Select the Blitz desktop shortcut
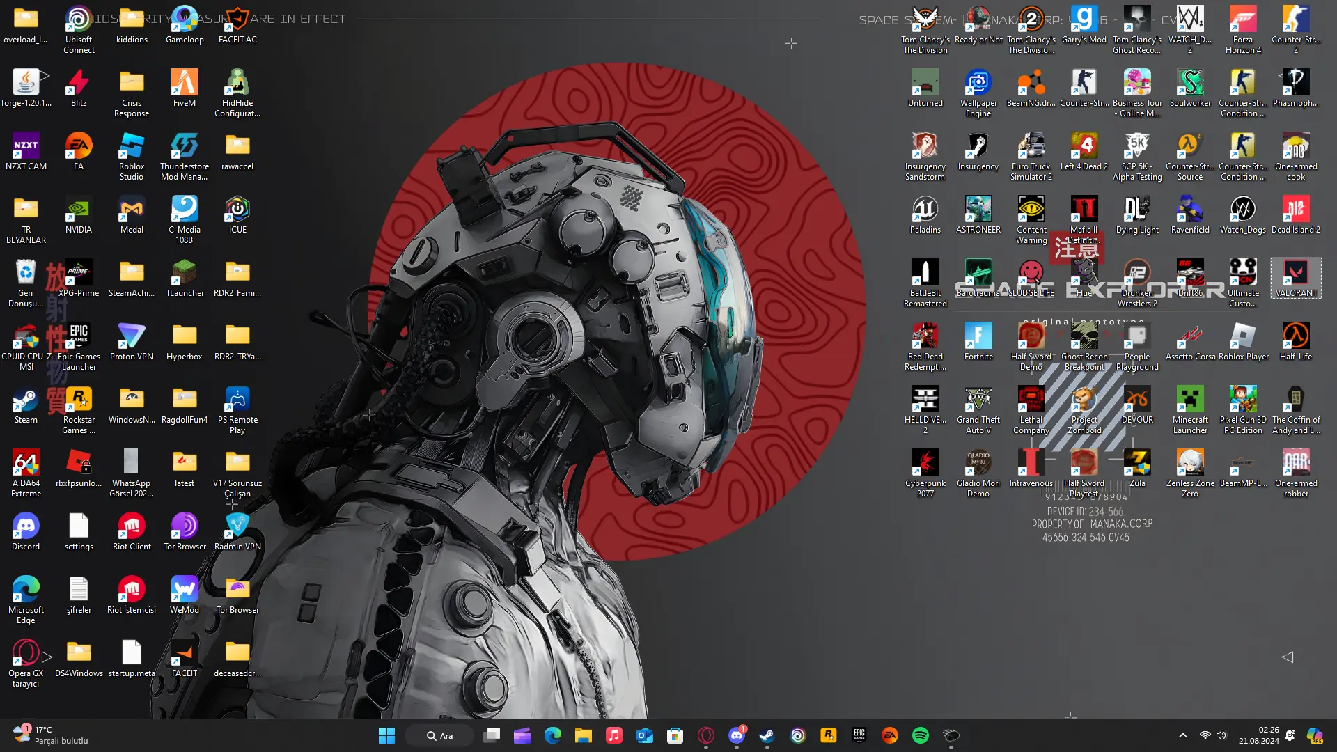This screenshot has width=1337, height=752. click(x=79, y=88)
